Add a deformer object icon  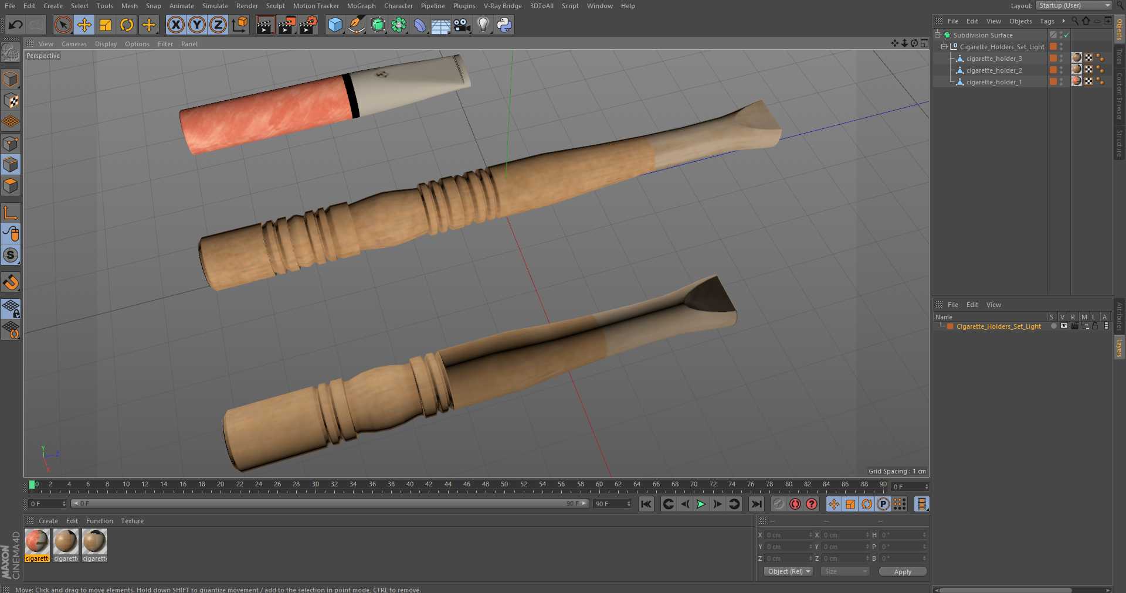pos(420,25)
